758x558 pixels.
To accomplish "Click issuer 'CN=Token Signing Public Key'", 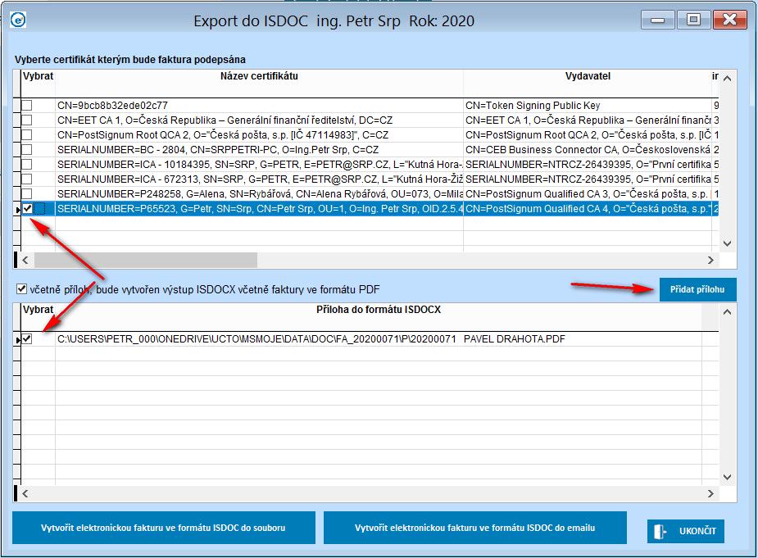I will [533, 106].
